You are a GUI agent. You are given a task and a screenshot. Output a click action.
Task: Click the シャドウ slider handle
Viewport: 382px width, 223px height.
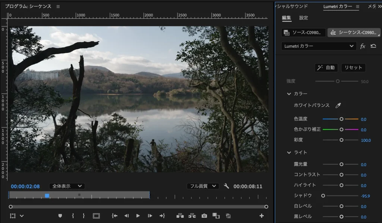pos(323,195)
